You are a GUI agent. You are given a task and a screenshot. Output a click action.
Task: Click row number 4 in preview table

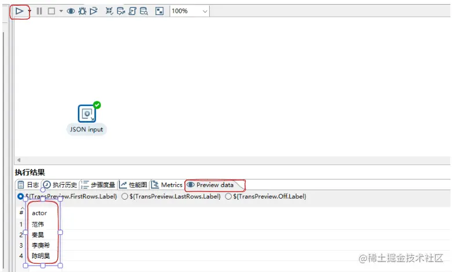21,256
